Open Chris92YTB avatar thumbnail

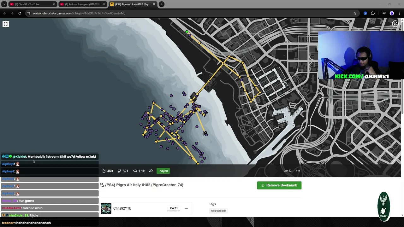coord(106,208)
